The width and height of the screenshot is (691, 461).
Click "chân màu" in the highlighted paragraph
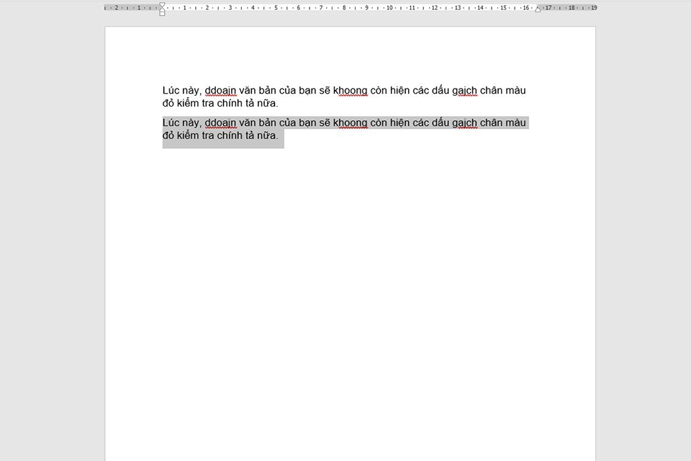point(503,122)
